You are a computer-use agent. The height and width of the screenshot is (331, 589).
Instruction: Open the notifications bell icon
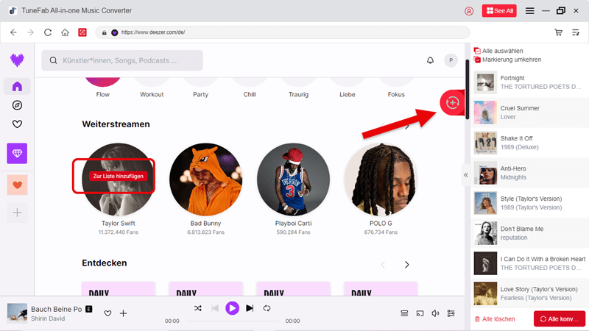click(x=430, y=60)
